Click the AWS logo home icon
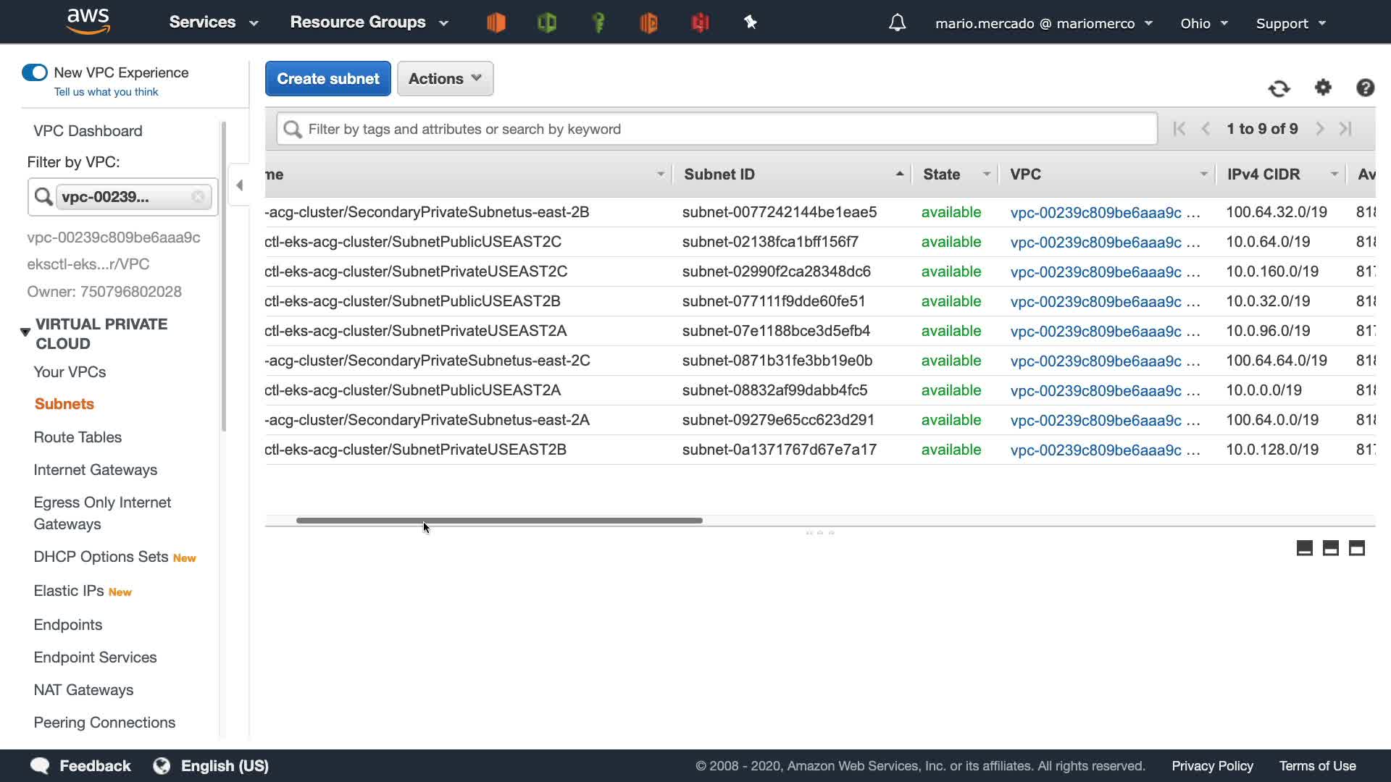The width and height of the screenshot is (1391, 782). point(88,22)
